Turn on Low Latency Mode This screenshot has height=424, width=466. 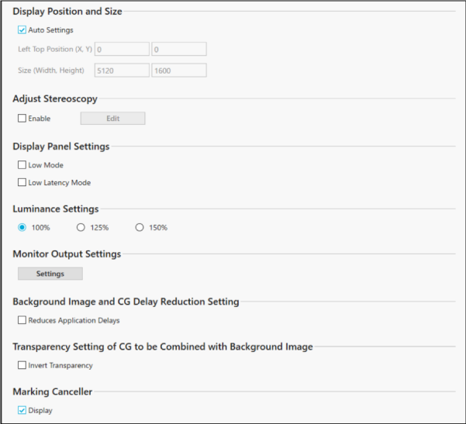tap(22, 182)
